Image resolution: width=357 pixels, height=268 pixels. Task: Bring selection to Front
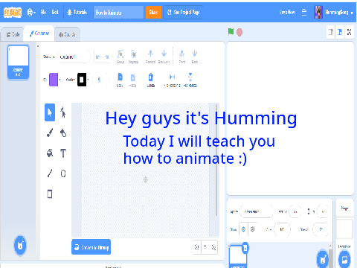point(182,57)
